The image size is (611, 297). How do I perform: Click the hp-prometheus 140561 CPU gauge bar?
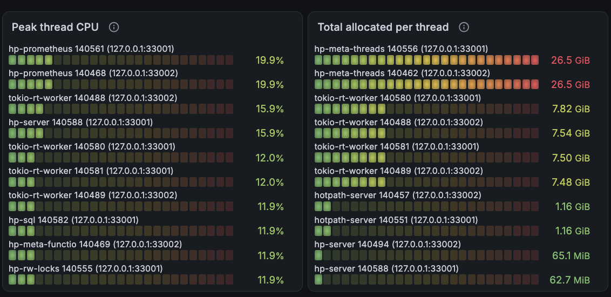coord(121,60)
